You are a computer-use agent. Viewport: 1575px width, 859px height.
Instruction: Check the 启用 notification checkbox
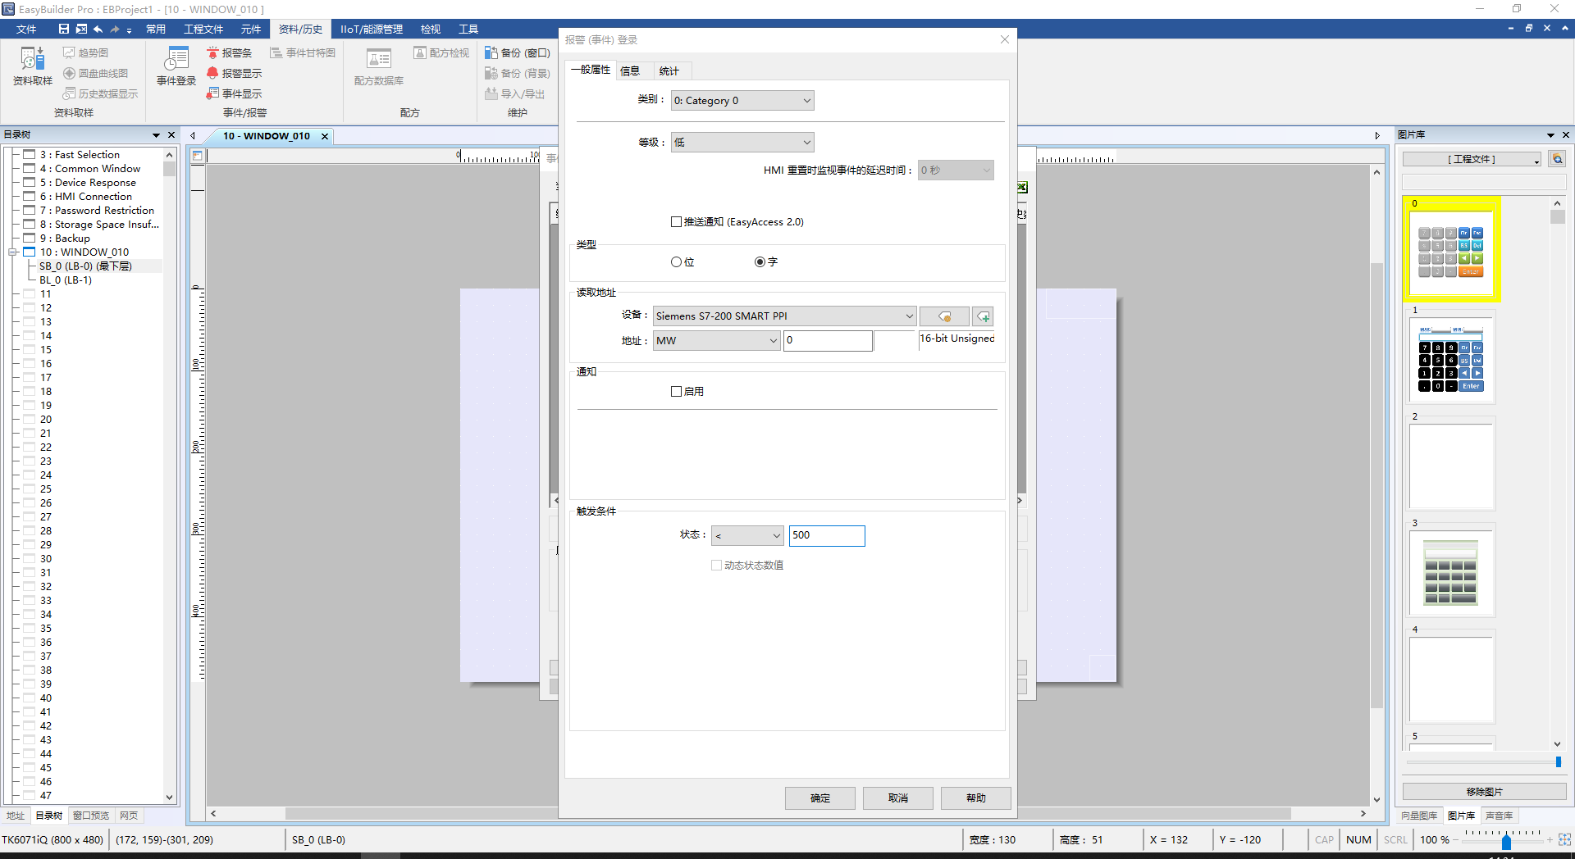677,392
